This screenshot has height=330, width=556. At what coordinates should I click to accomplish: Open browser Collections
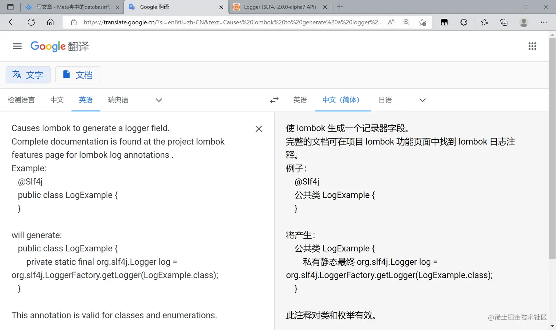504,22
